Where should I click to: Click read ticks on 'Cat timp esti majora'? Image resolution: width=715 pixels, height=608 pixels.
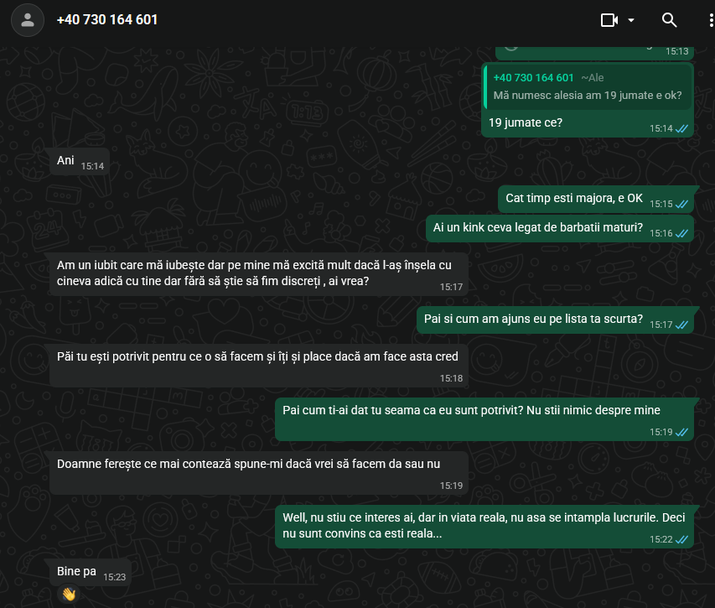(x=681, y=204)
